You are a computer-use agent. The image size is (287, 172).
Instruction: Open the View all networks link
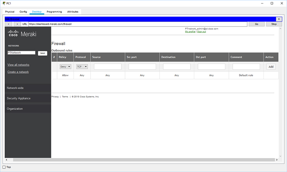tap(18, 65)
